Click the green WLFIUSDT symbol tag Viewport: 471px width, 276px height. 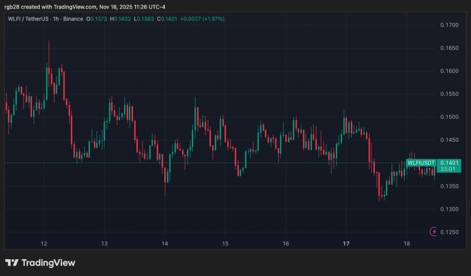pos(421,163)
